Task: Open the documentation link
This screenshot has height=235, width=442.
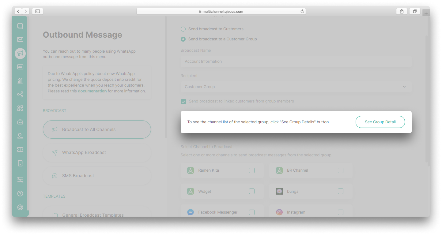Action: pyautogui.click(x=92, y=91)
